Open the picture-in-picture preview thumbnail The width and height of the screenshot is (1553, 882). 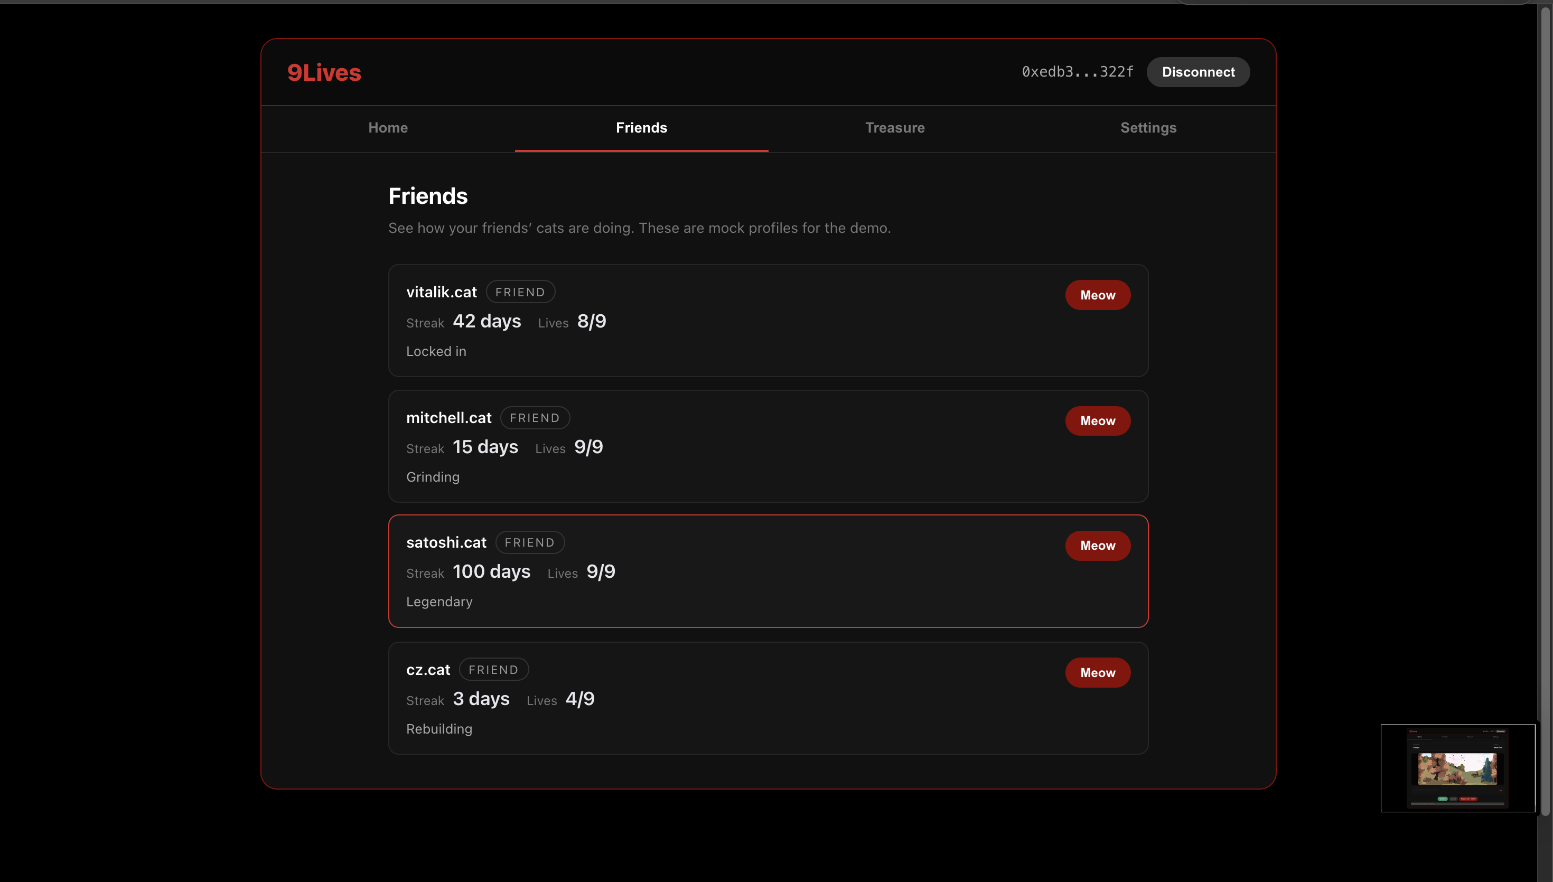(x=1457, y=767)
